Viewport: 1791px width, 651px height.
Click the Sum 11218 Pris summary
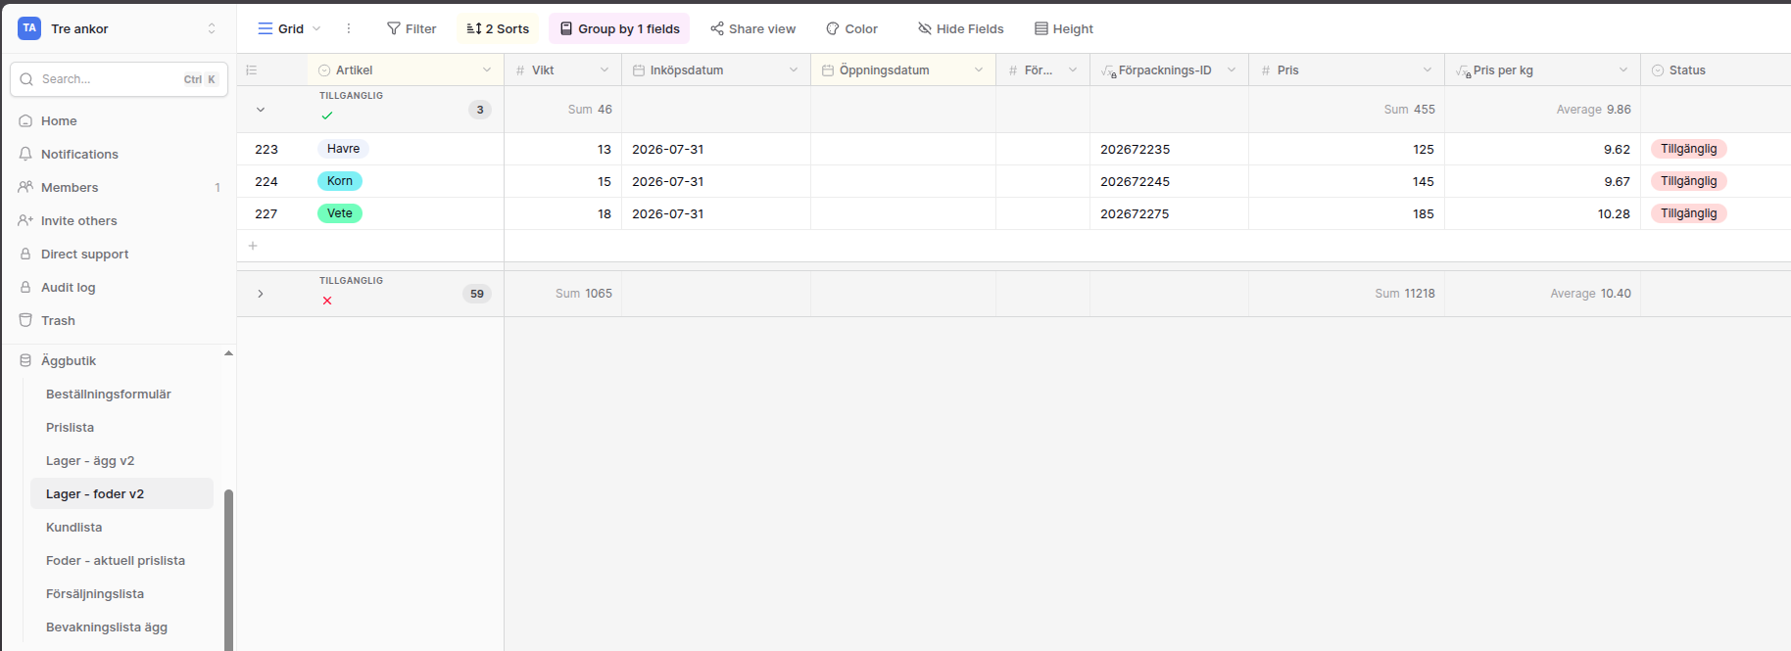(1405, 294)
